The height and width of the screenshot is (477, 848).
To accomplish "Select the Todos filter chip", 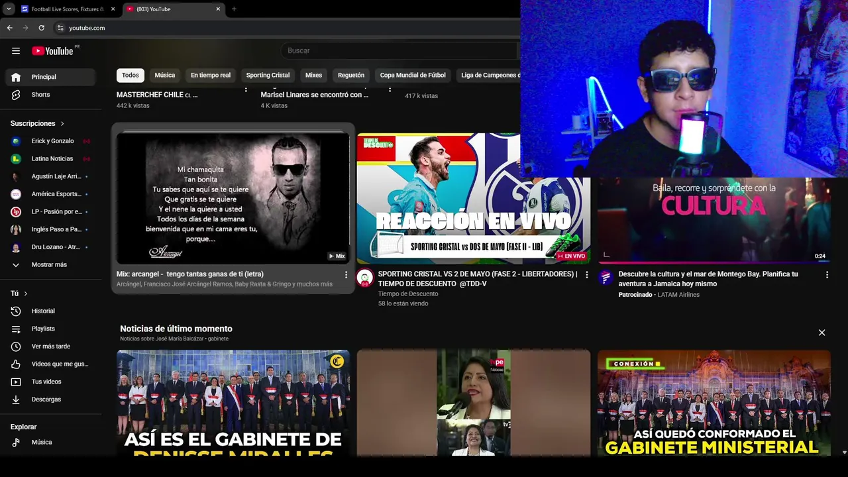I will 131,76.
